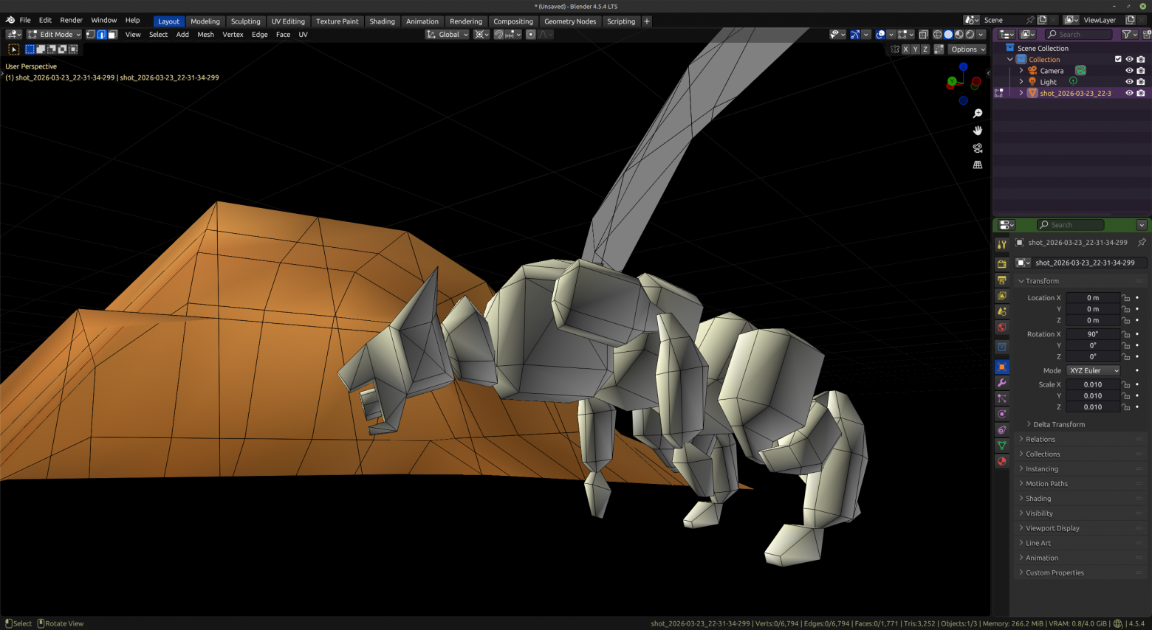Uncheck the Collection exclude checkbox
The image size is (1152, 630).
[x=1118, y=60]
